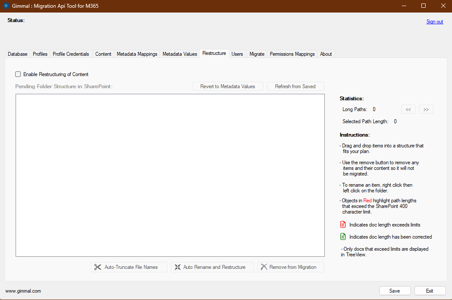
Task: Click the green doc-length-corrected indicator icon
Action: coord(343,236)
